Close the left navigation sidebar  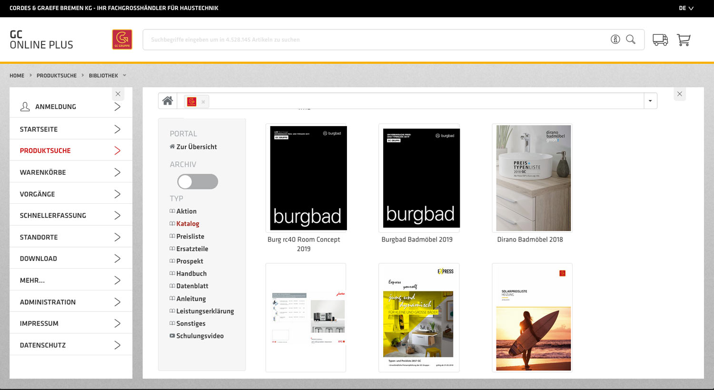pos(118,94)
